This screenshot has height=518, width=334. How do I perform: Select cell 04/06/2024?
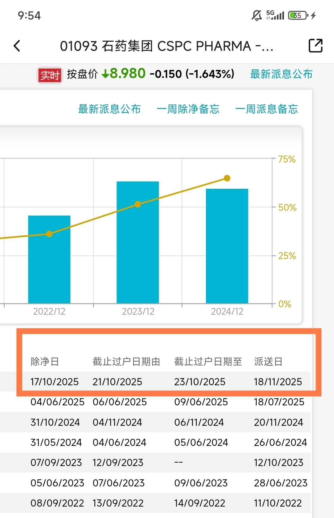(x=119, y=442)
